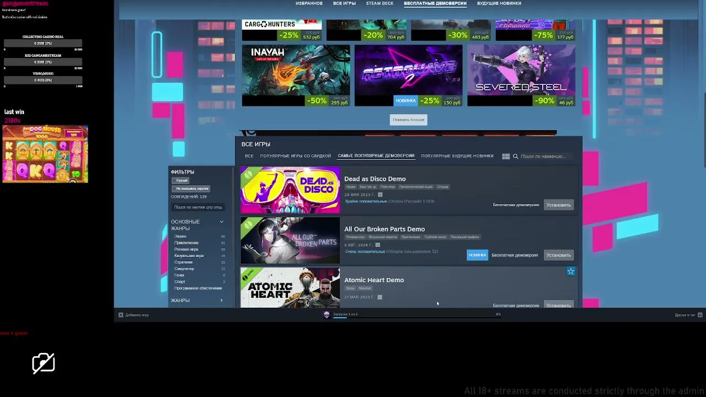Click the Dead as Disco thumbnail
706x397 pixels.
coord(290,190)
